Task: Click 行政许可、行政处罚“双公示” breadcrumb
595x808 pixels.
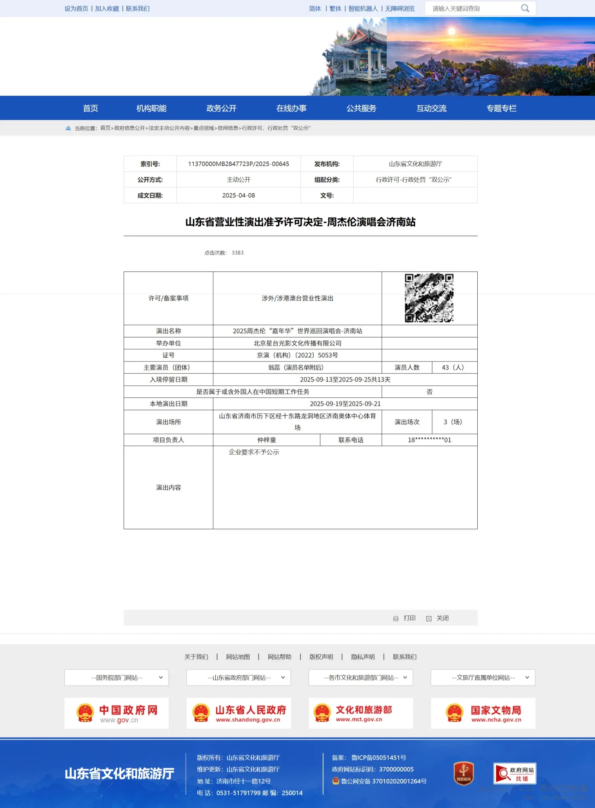Action: point(276,128)
